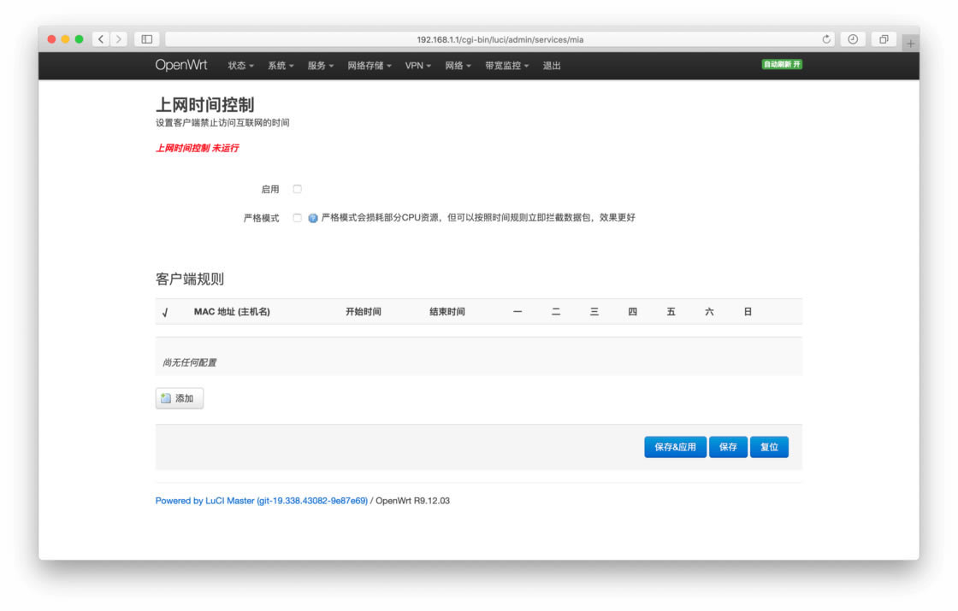The height and width of the screenshot is (611, 958).
Task: Expand the VPN dropdown
Action: (417, 65)
